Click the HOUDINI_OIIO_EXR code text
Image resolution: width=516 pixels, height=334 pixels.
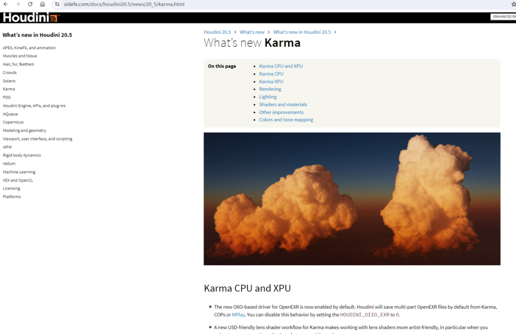click(364, 314)
